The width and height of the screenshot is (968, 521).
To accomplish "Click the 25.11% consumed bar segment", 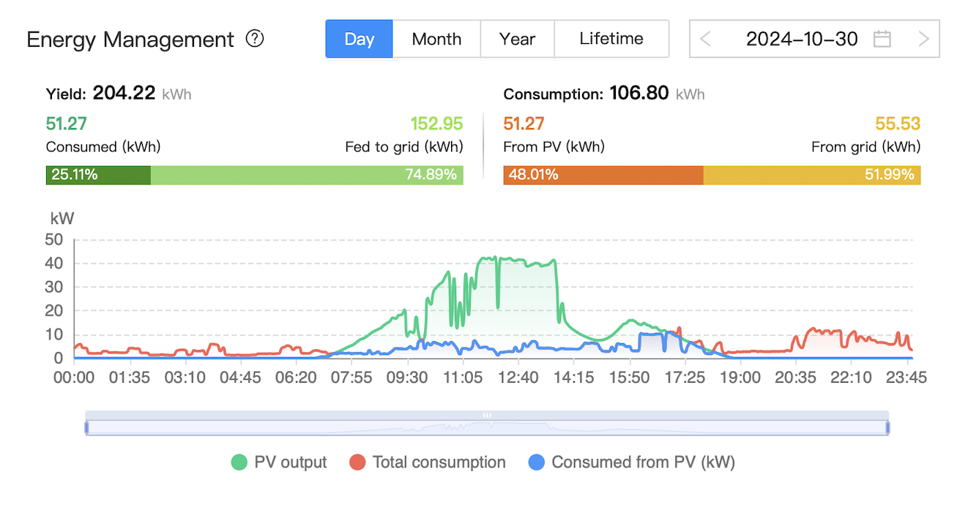I will pos(98,175).
